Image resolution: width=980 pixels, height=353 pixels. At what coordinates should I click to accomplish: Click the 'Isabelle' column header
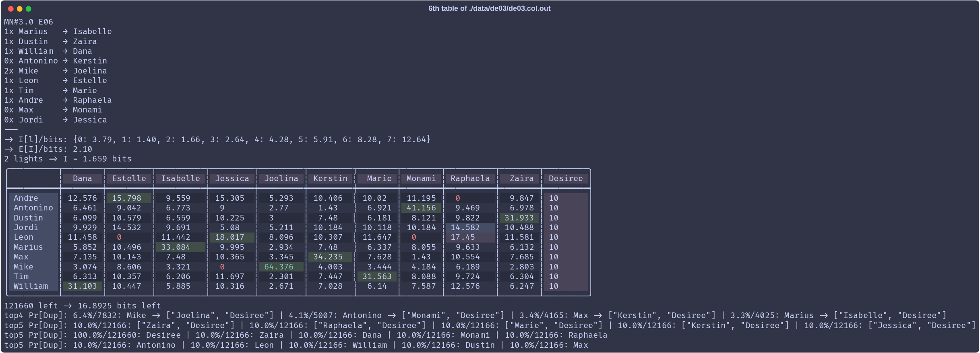coord(181,178)
